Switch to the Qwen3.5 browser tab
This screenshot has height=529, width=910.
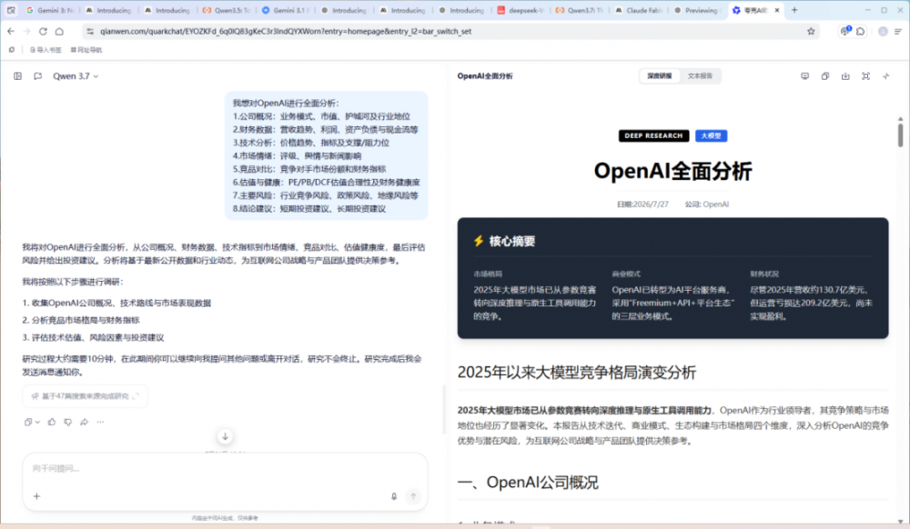[x=227, y=10]
